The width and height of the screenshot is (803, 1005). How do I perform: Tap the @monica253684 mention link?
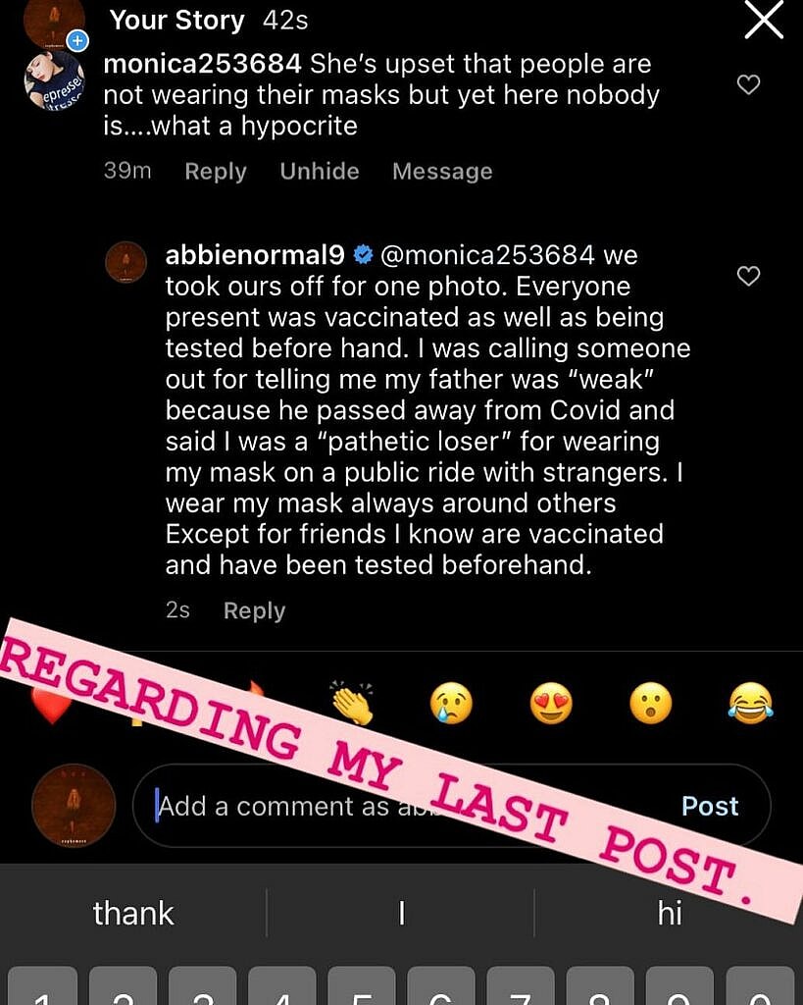(486, 256)
